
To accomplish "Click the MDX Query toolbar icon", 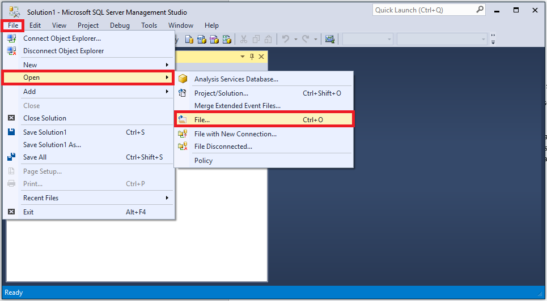I will (x=202, y=40).
